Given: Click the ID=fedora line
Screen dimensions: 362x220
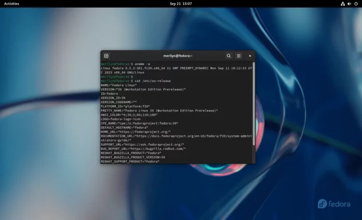Looking at the screenshot, I should (x=109, y=93).
